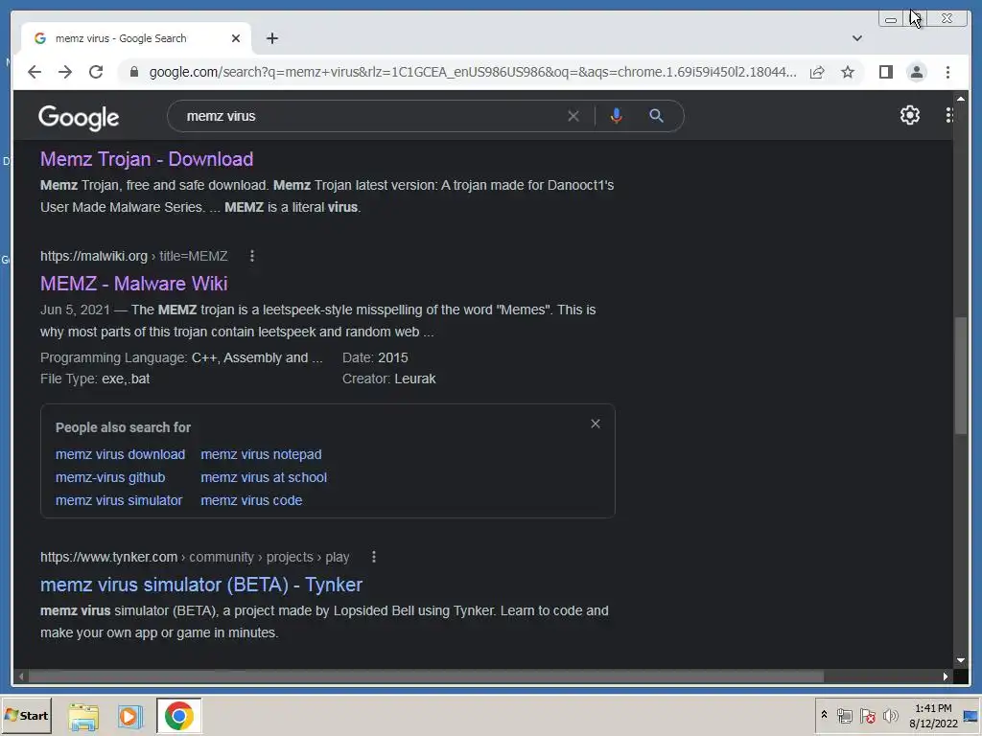Start voice search with the microphone icon
This screenshot has height=736, width=982.
tap(617, 116)
